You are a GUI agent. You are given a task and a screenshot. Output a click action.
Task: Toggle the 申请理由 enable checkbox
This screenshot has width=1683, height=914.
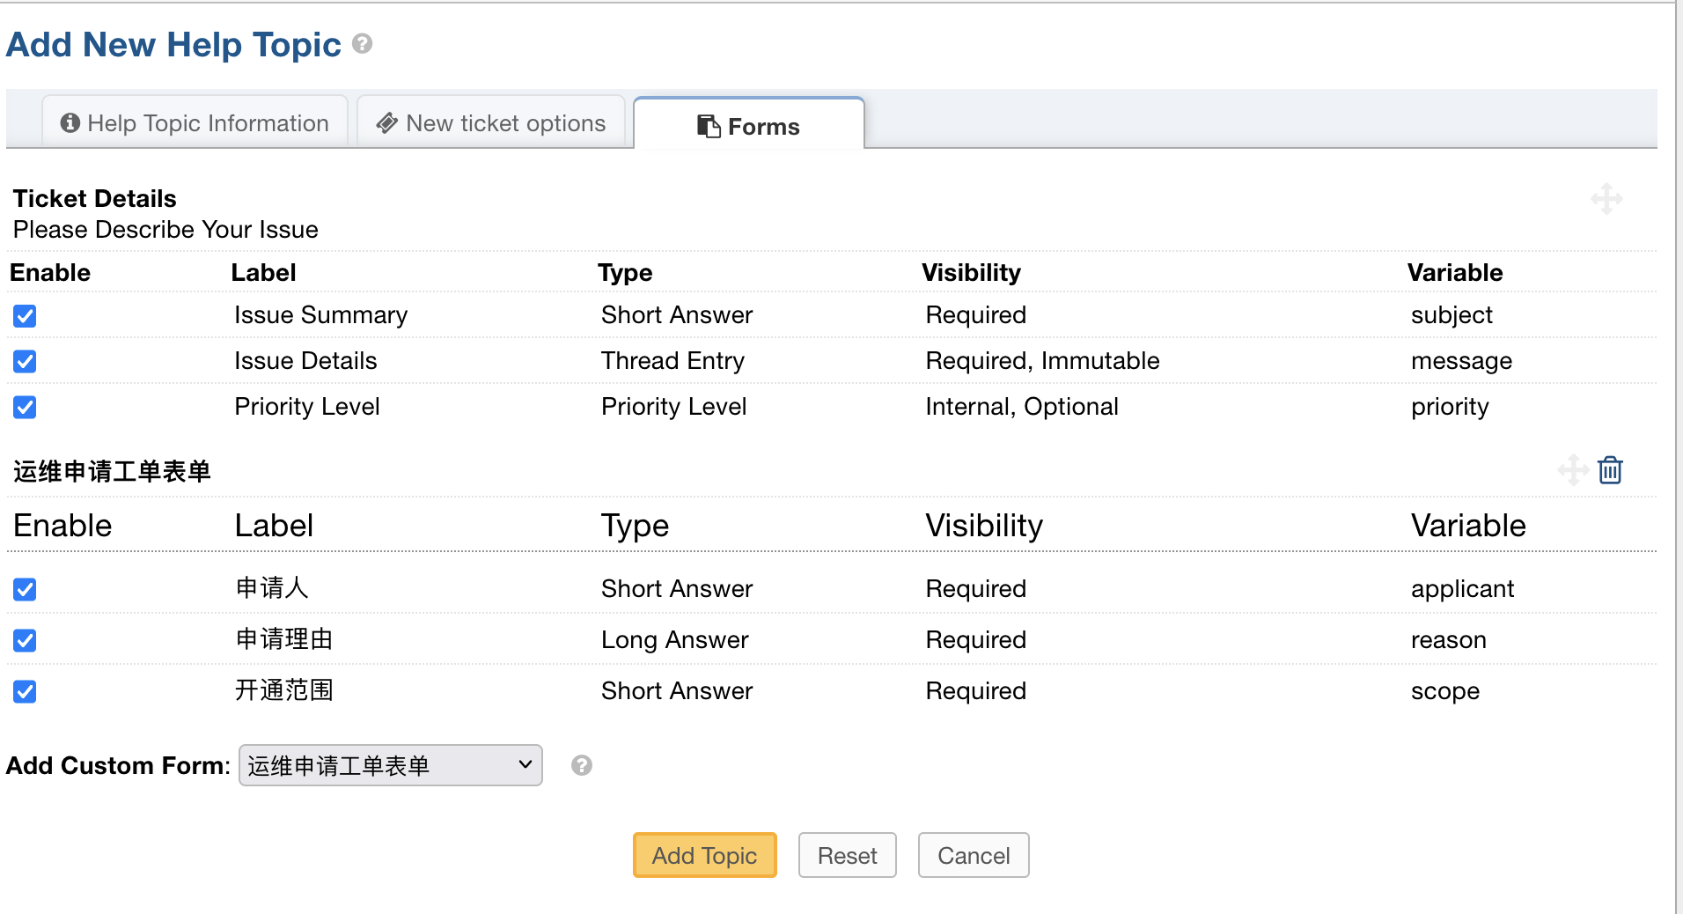click(x=25, y=641)
